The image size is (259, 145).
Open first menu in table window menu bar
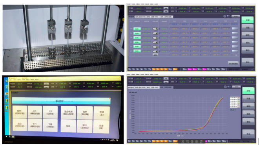pyautogui.click(x=129, y=4)
